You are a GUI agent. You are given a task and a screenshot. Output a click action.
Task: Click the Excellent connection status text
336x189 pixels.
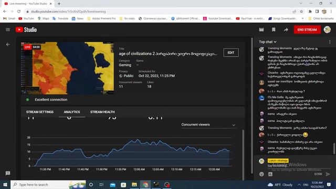[x=51, y=100]
